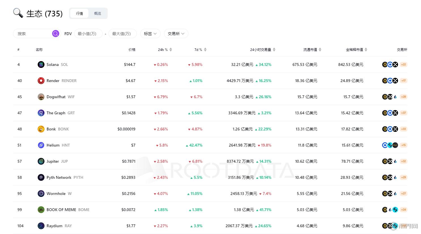
Task: Open the Jupiter JUP token page link
Action: (x=52, y=161)
